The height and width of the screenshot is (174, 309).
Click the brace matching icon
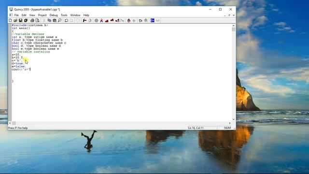tap(78, 20)
